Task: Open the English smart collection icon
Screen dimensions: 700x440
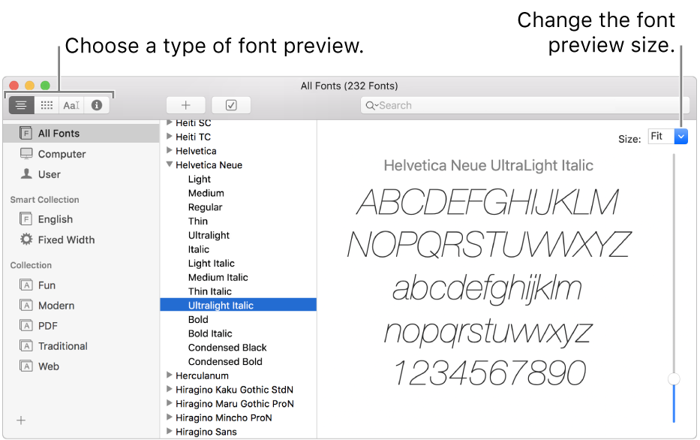Action: [26, 218]
